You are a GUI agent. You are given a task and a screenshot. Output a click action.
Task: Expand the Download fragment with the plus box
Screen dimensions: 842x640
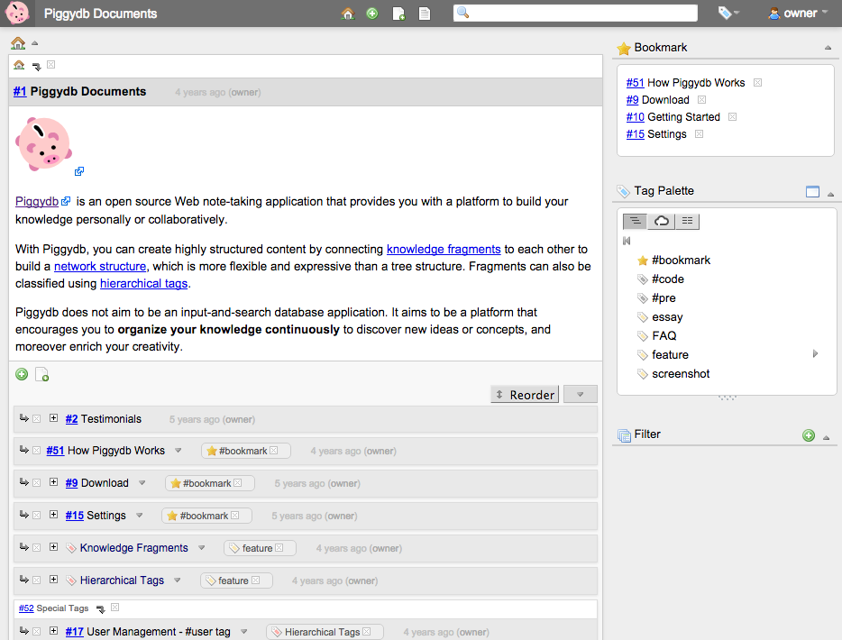(53, 482)
